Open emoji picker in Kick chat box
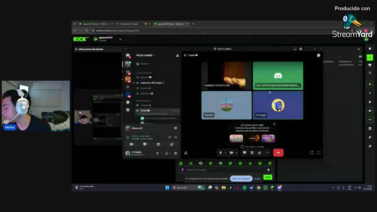 point(268,170)
